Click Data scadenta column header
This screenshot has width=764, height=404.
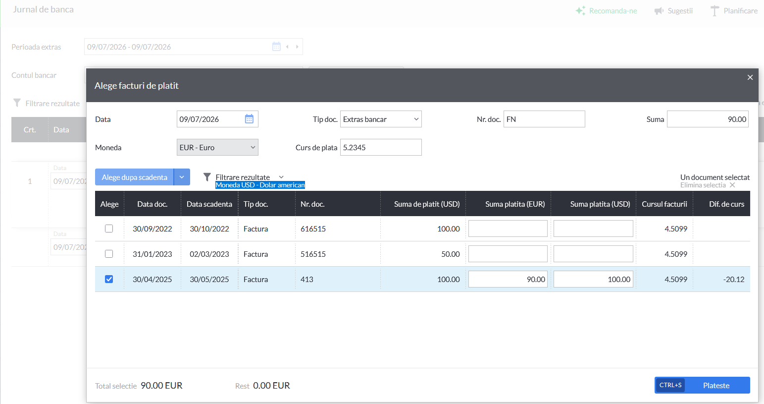click(209, 204)
